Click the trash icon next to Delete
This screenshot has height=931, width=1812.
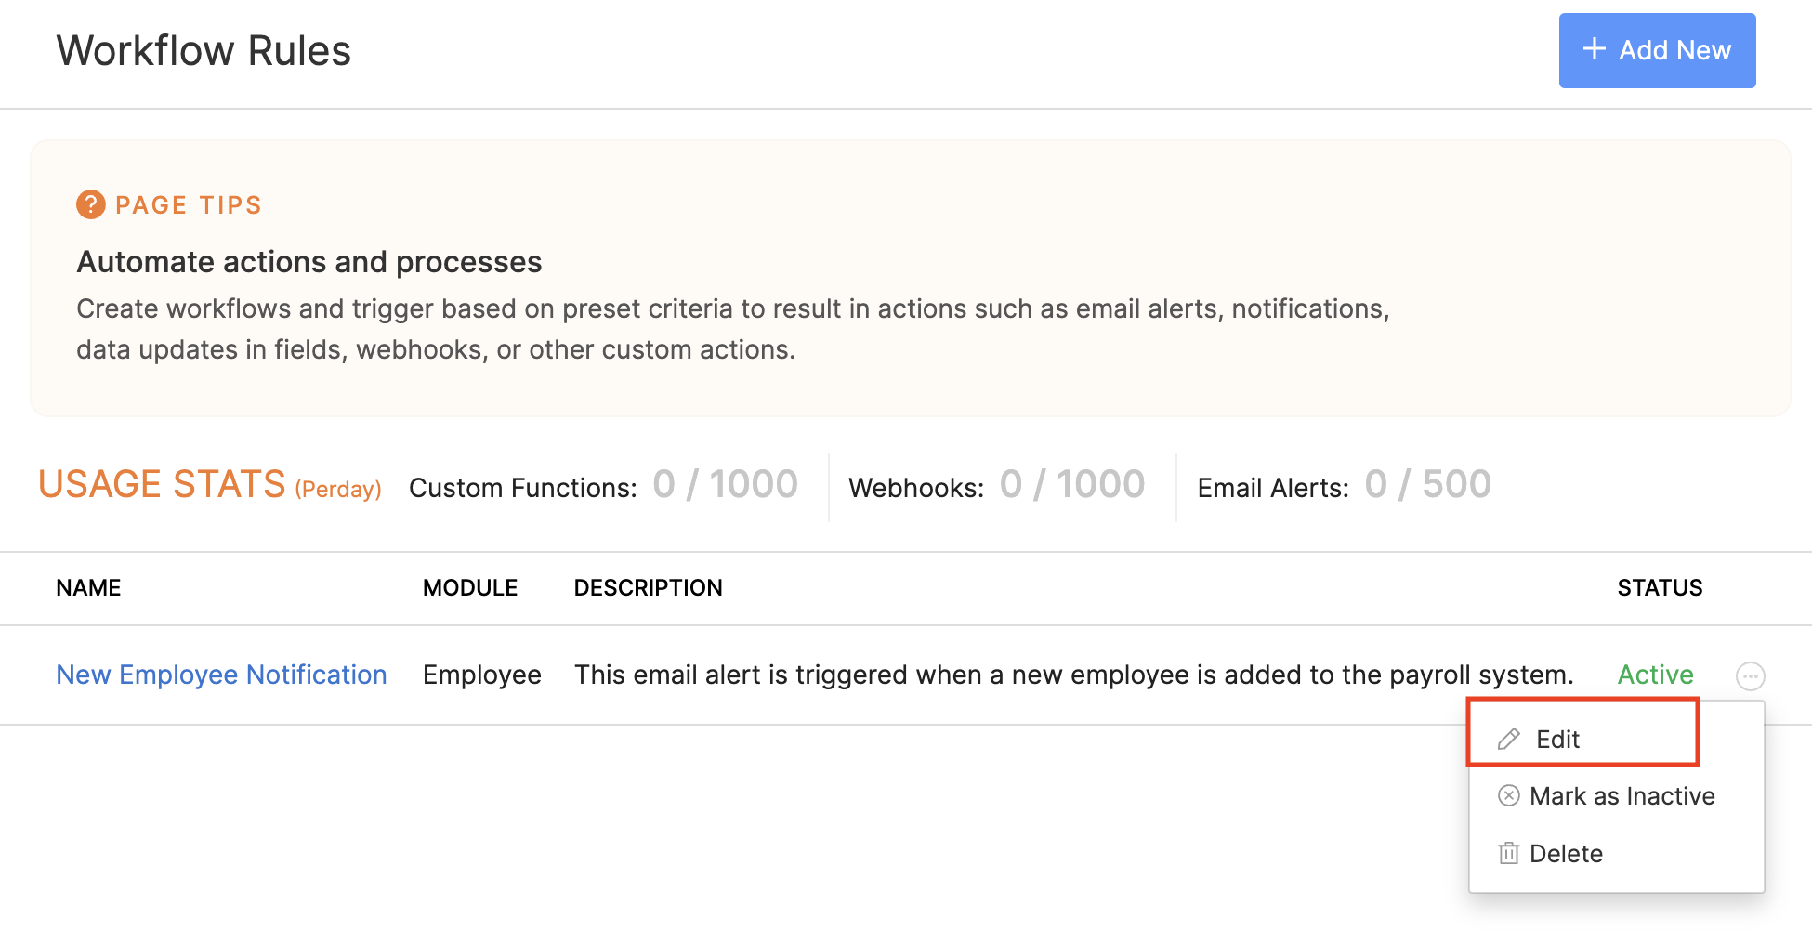pyautogui.click(x=1510, y=853)
